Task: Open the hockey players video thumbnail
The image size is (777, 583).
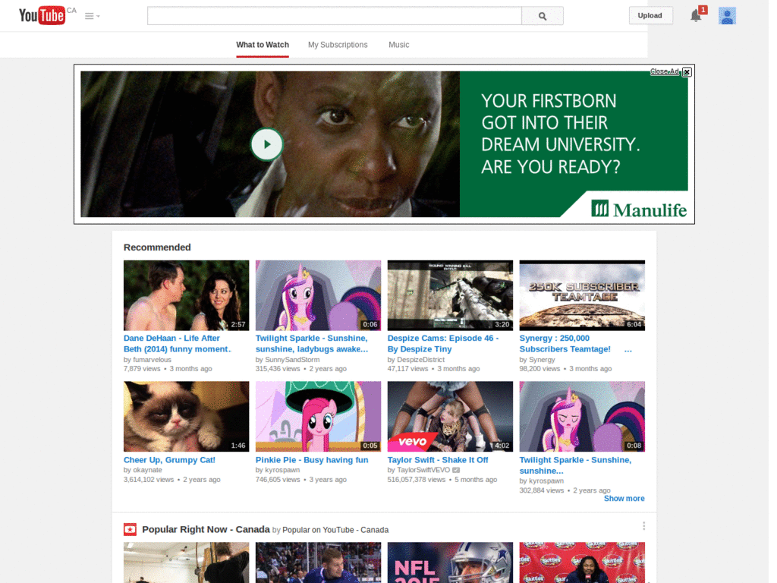Action: [x=318, y=563]
